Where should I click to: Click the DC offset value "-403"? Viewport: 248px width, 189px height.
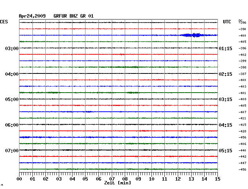[242, 86]
